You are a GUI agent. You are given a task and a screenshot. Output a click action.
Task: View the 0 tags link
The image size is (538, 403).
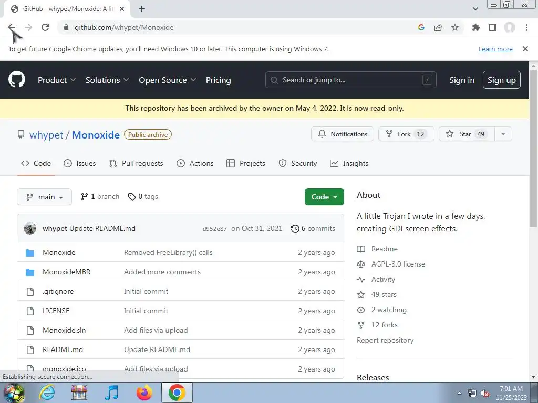point(143,197)
